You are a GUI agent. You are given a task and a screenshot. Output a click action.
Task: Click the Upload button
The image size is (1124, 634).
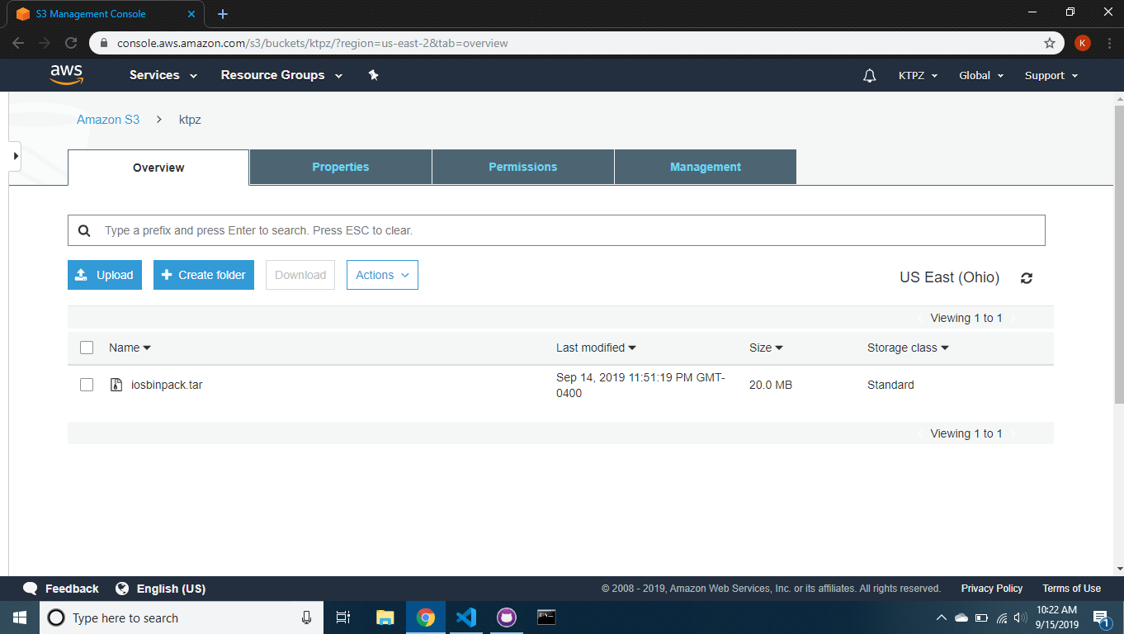105,275
